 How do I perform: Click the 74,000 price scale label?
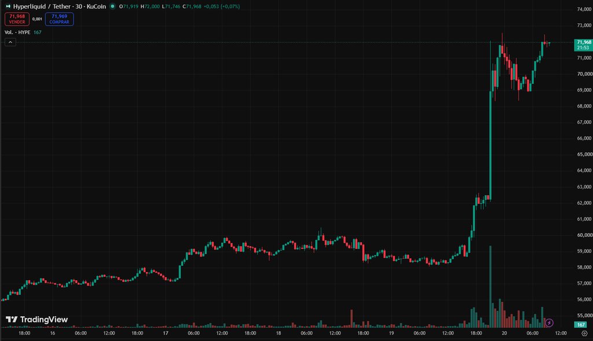585,9
